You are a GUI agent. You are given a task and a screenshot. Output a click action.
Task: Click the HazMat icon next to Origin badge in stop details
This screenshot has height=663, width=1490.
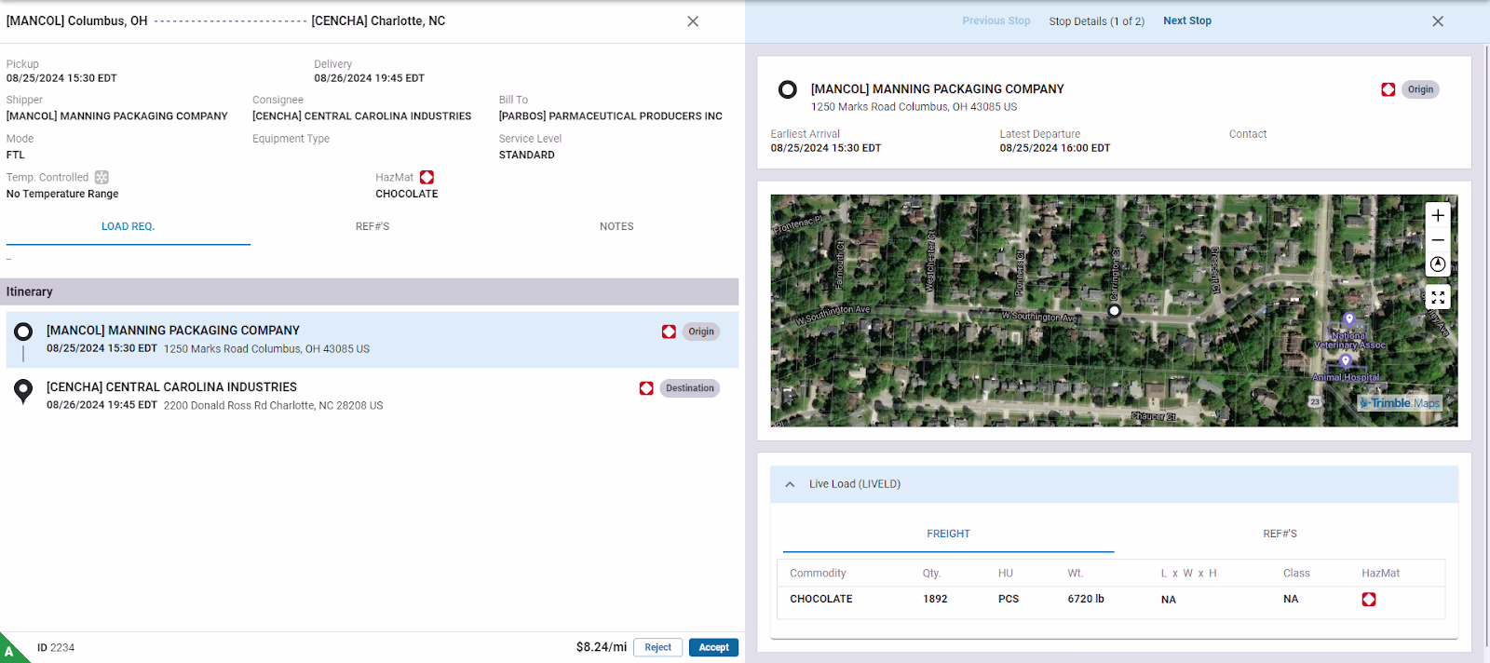coord(1388,89)
